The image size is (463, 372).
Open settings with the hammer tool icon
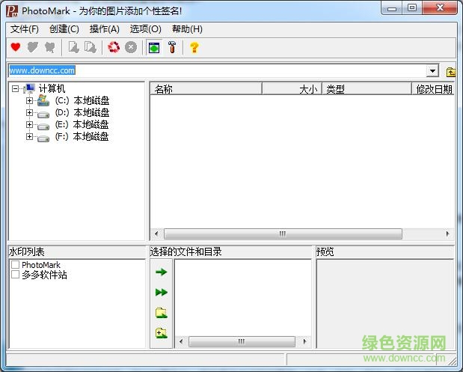pyautogui.click(x=172, y=47)
